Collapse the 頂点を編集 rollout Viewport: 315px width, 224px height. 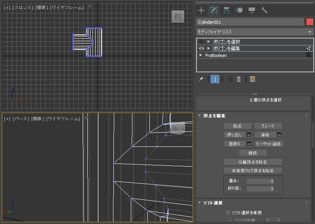click(200, 116)
